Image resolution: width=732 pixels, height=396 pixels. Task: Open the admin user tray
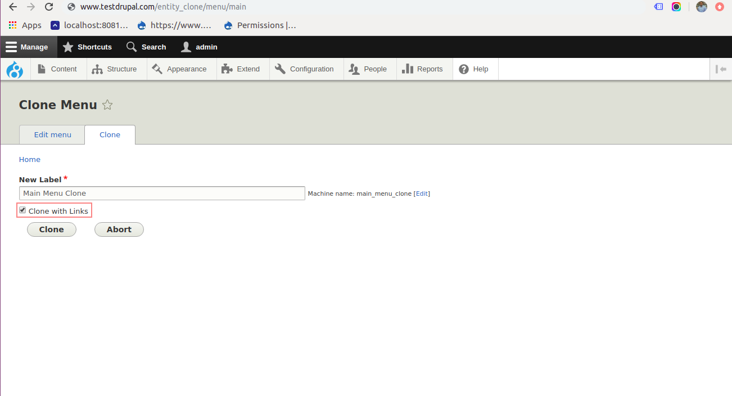199,47
